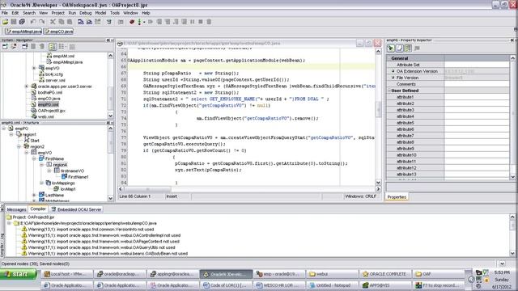This screenshot has width=518, height=291.
Task: Open ORACLE COMPLETE taskbar folder button
Action: pyautogui.click(x=385, y=274)
